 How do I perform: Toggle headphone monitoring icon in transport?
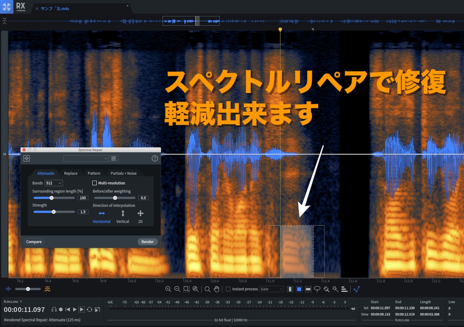point(54,309)
